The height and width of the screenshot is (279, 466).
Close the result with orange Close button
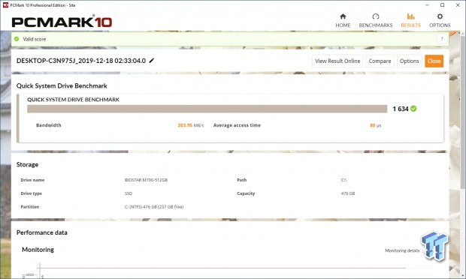pos(434,61)
